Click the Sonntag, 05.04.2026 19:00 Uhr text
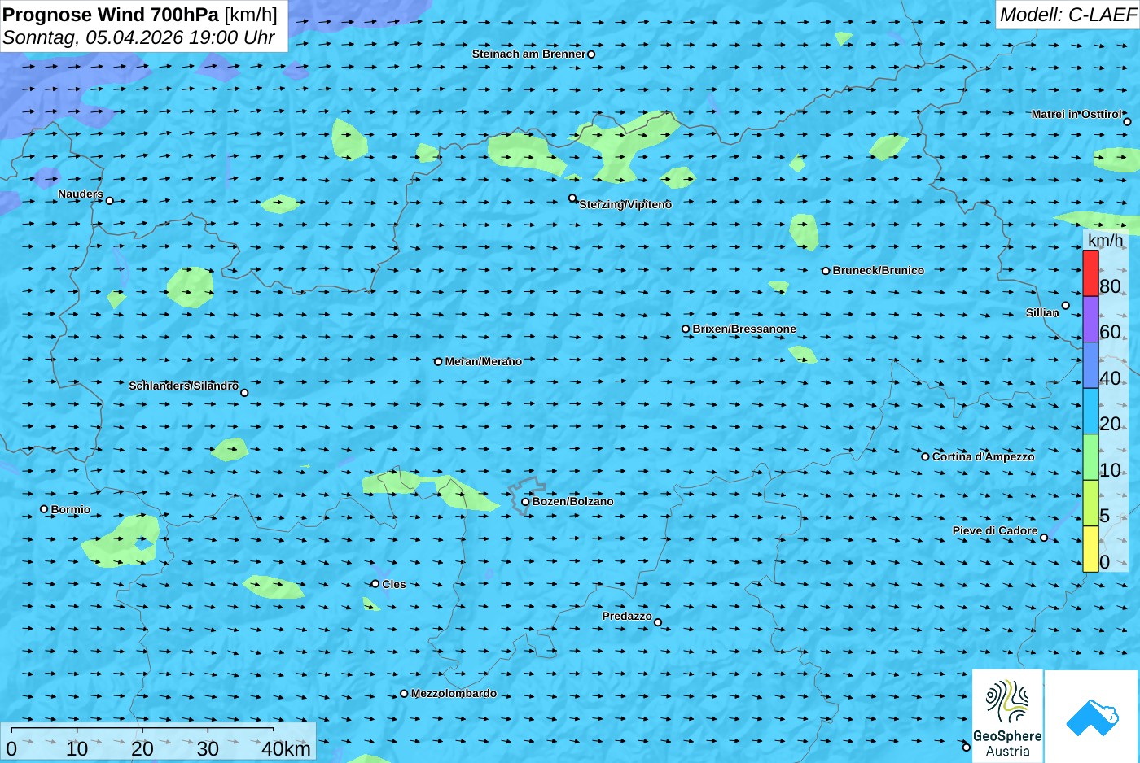The height and width of the screenshot is (763, 1140). 138,37
